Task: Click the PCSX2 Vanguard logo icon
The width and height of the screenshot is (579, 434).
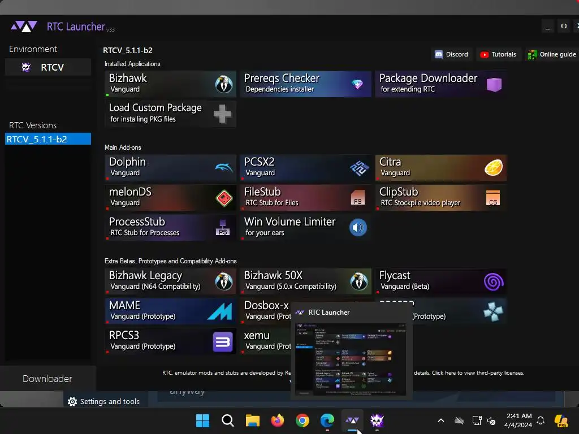Action: [359, 168]
